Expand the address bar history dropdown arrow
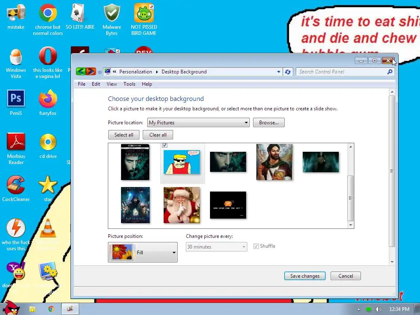The width and height of the screenshot is (420, 315). click(x=278, y=72)
